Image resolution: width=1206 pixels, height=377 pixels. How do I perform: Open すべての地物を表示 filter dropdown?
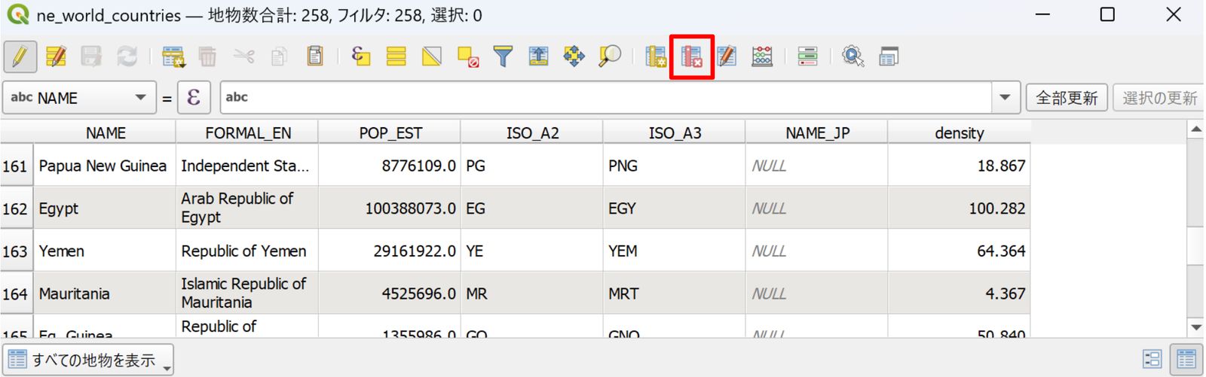tap(88, 360)
